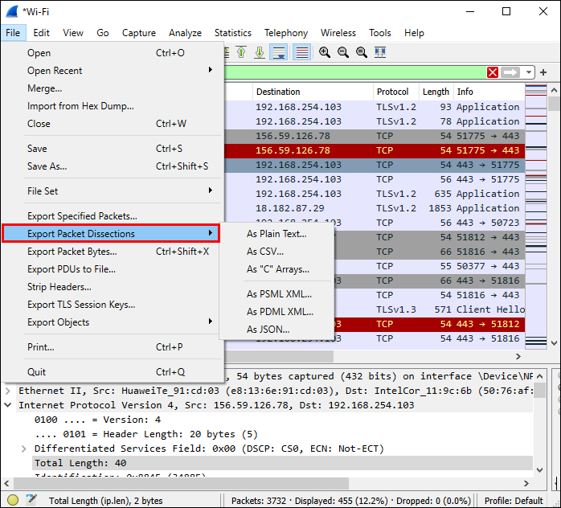Click the zoom in magnifier icon
Image resolution: width=561 pixels, height=508 pixels.
(x=325, y=52)
